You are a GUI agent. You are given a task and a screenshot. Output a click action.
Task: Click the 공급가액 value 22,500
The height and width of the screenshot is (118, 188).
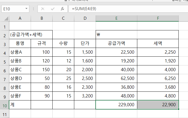tap(116, 52)
